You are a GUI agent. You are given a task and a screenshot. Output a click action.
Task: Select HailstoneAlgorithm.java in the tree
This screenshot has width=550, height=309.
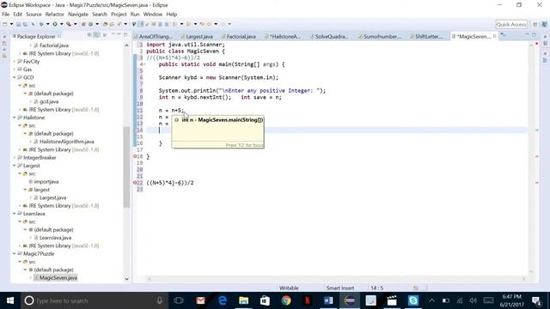(67, 142)
